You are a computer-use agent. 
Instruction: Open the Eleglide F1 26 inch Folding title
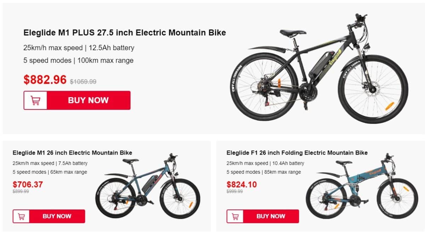point(297,153)
